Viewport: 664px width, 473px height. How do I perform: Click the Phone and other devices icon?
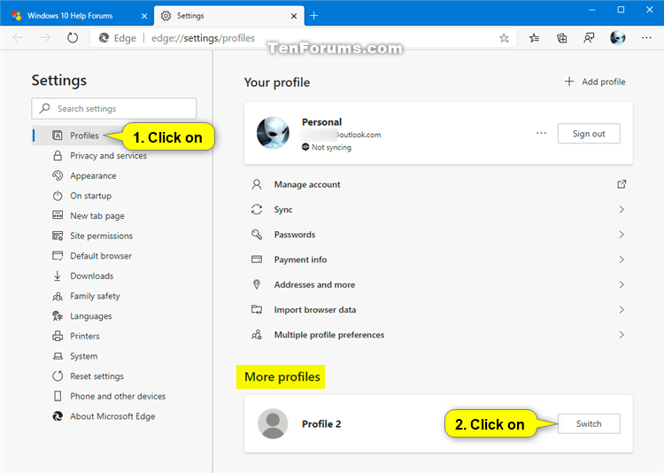(58, 396)
